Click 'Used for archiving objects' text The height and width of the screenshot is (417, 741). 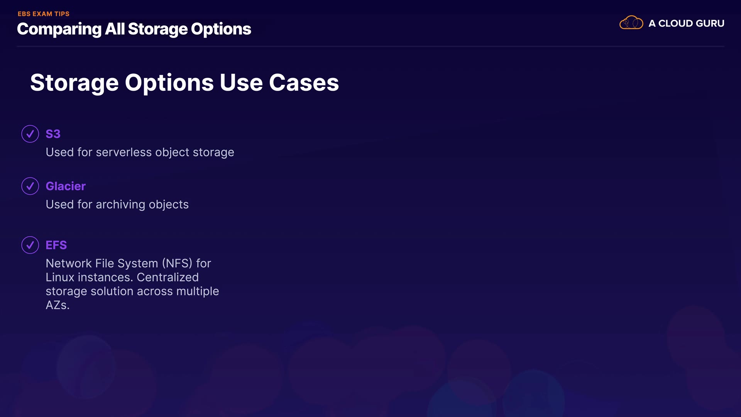(x=117, y=205)
